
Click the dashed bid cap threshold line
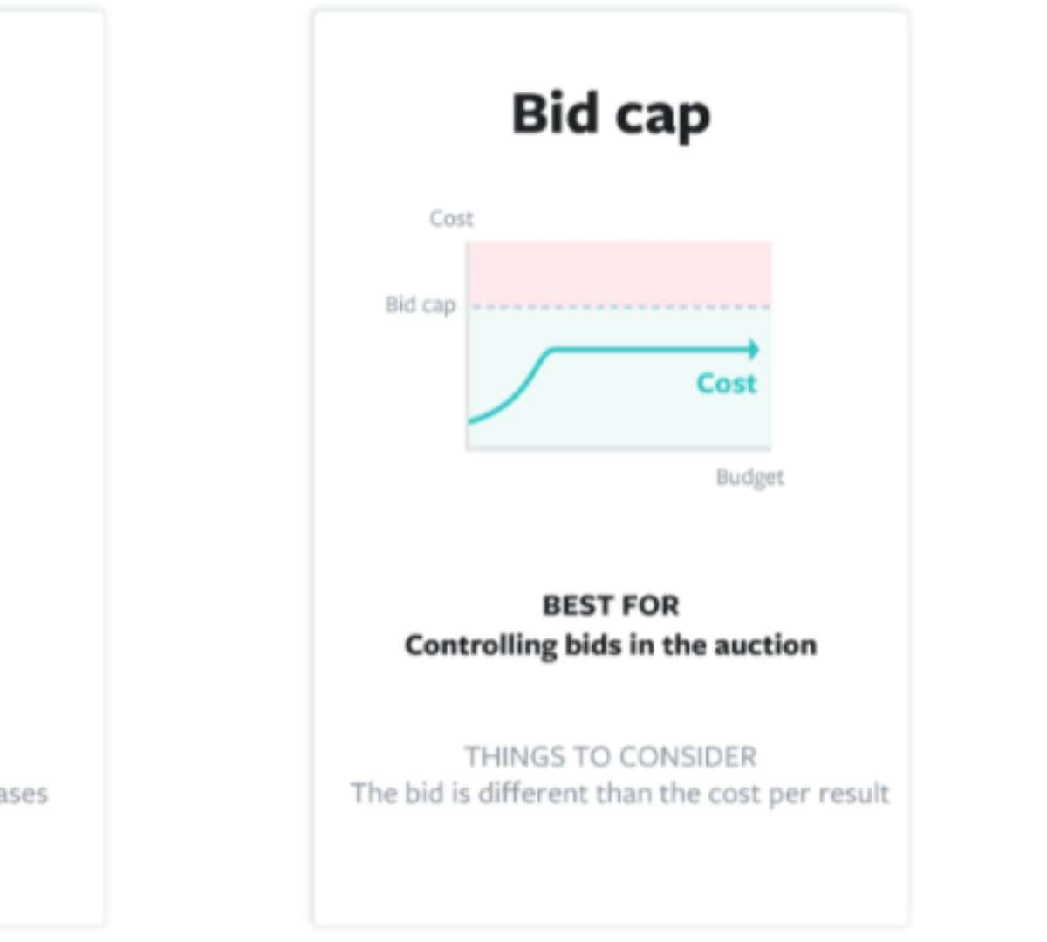[619, 306]
